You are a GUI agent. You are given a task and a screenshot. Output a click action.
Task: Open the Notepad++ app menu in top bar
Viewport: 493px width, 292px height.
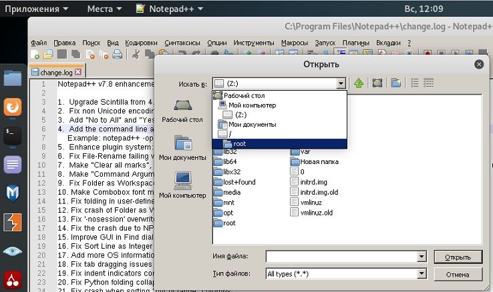point(170,9)
